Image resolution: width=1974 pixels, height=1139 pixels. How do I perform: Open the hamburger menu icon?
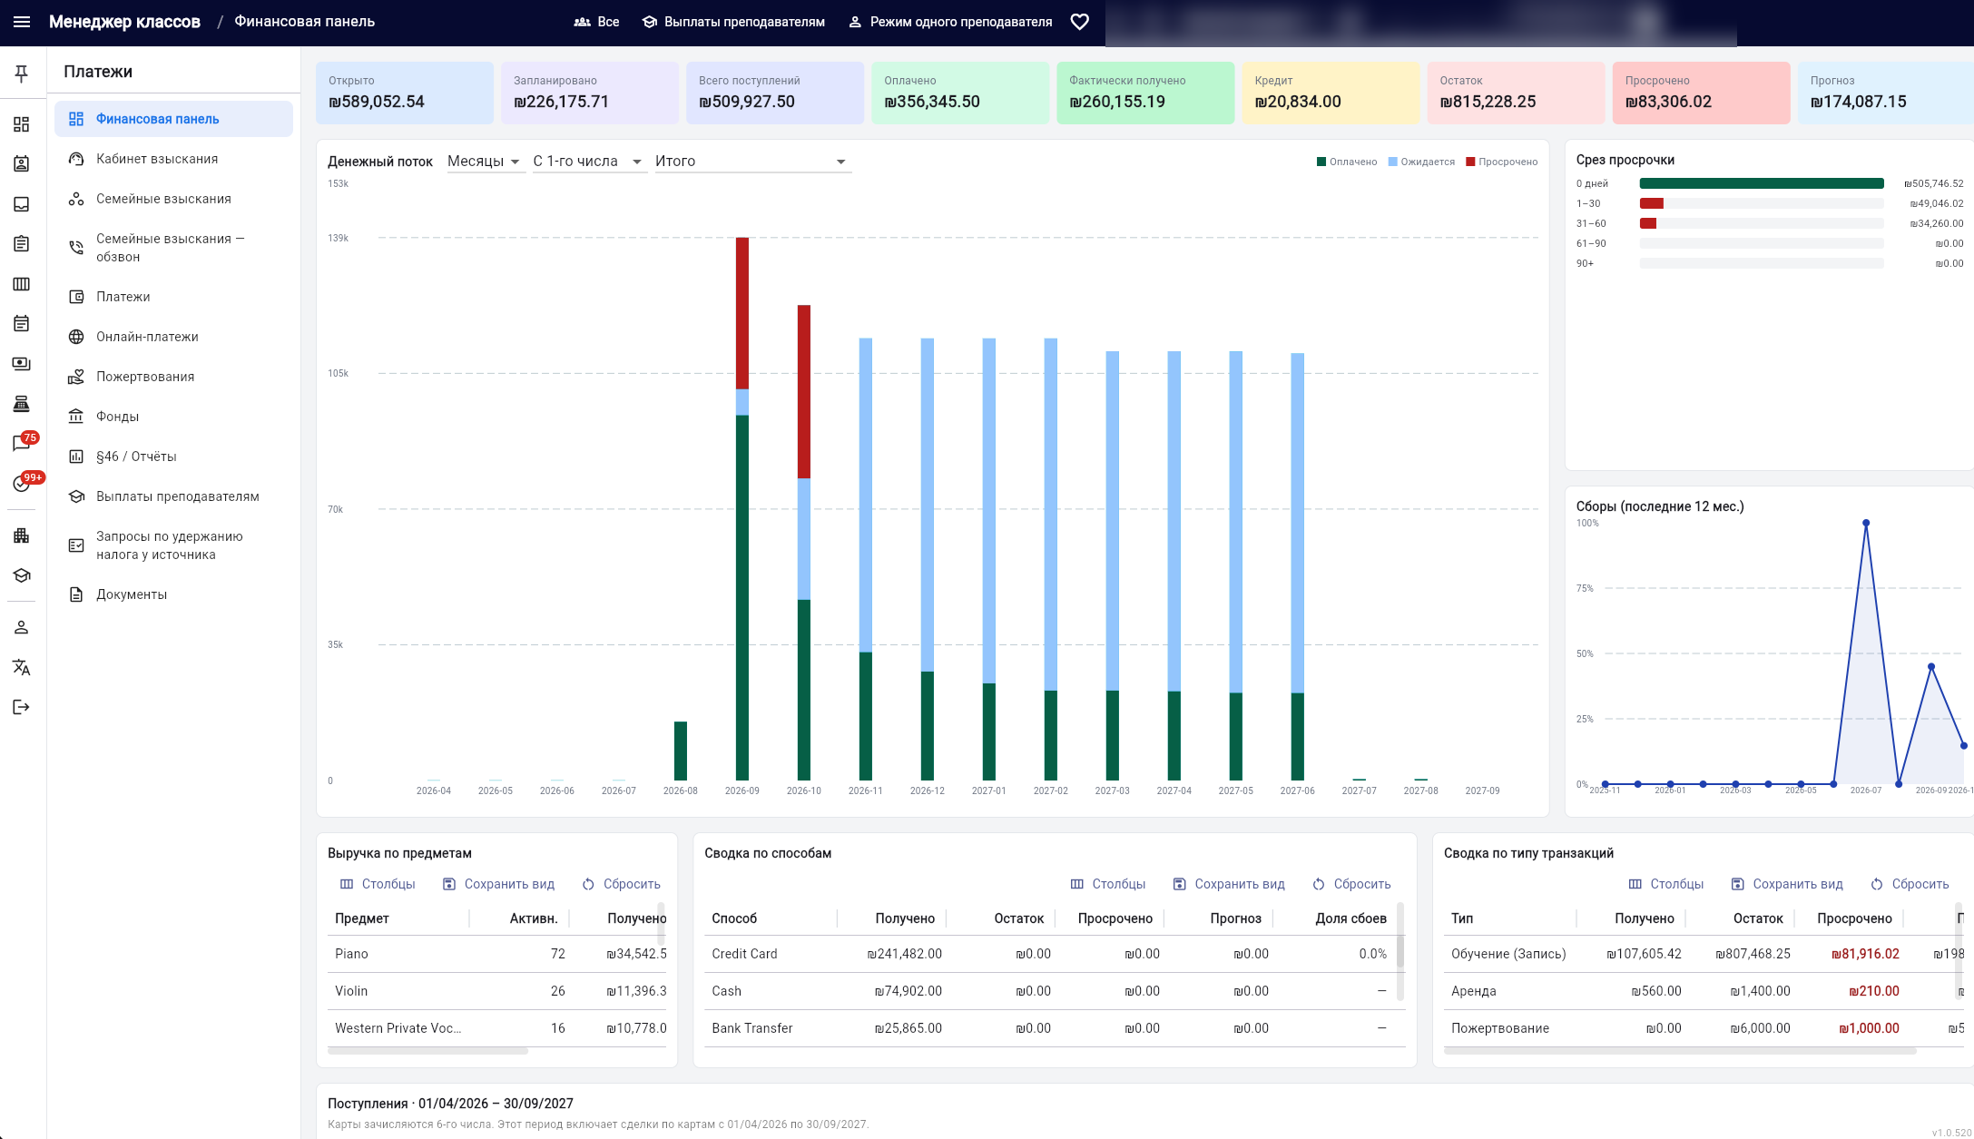point(22,22)
